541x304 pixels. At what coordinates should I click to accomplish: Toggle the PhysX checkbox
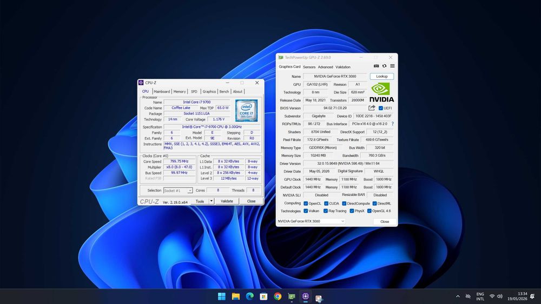tap(352, 211)
